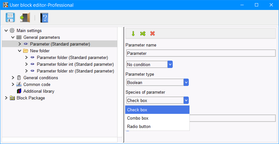
Task: Click the Save floppy disk icon
Action: [x=10, y=18]
